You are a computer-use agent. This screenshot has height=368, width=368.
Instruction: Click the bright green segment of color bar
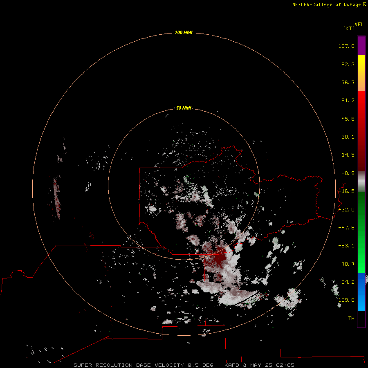click(361, 232)
